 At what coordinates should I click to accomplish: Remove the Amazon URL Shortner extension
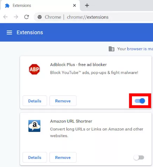point(63,158)
